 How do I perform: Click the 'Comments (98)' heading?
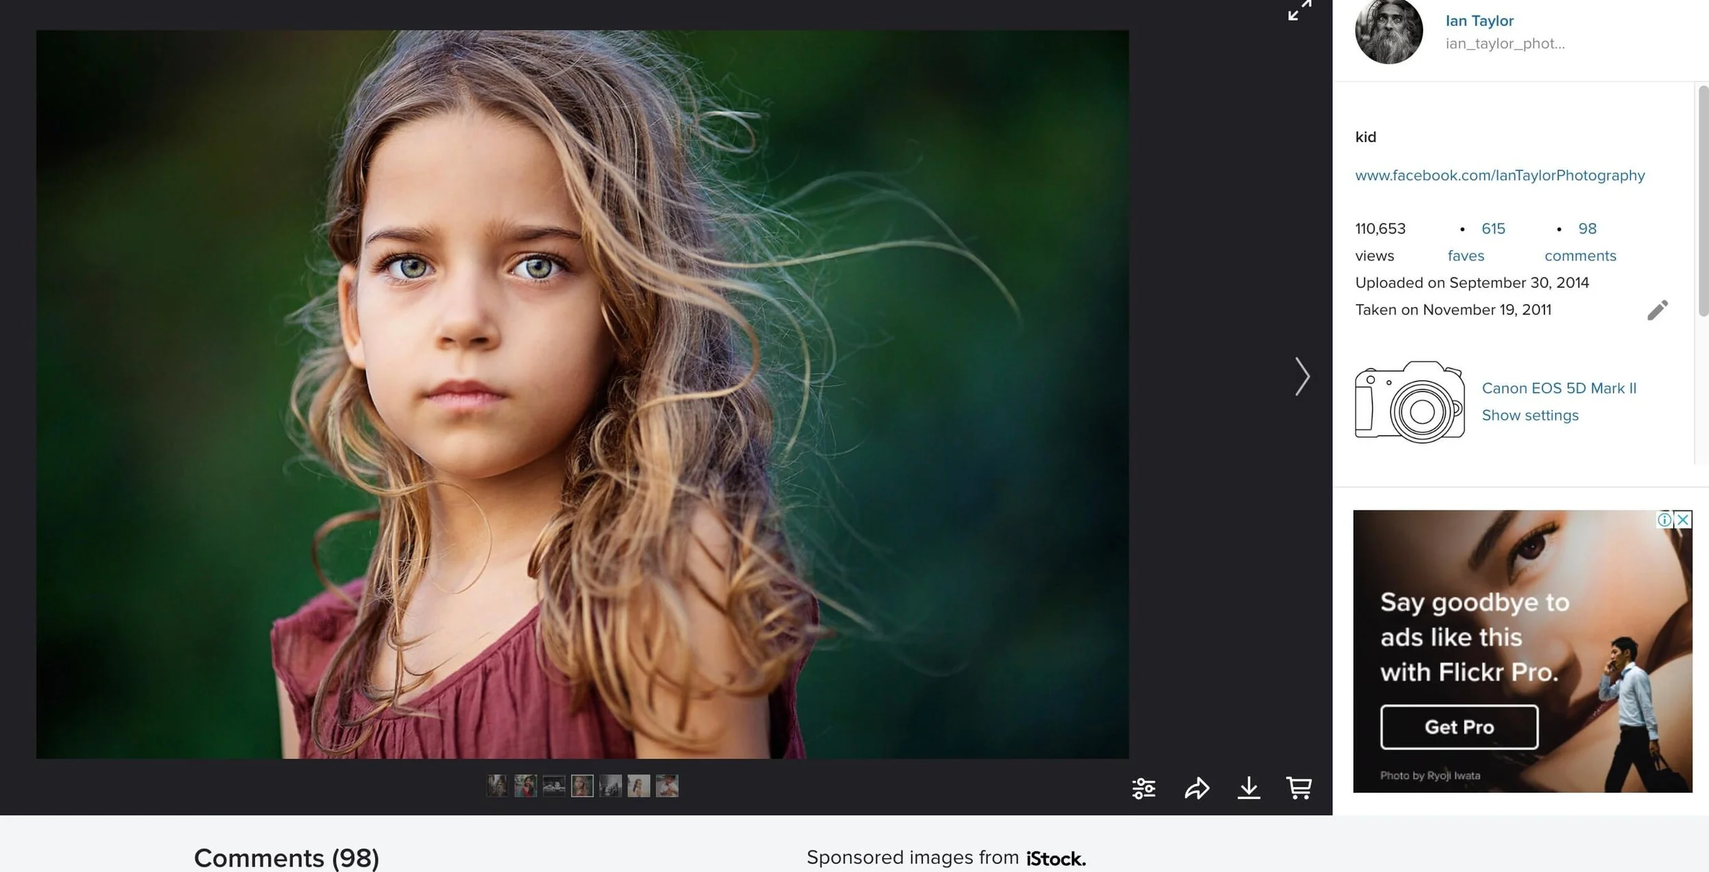click(286, 858)
